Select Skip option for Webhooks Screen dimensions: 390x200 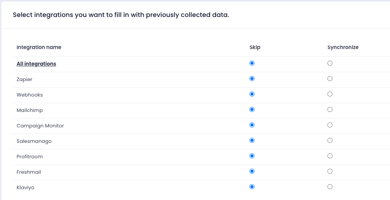252,94
